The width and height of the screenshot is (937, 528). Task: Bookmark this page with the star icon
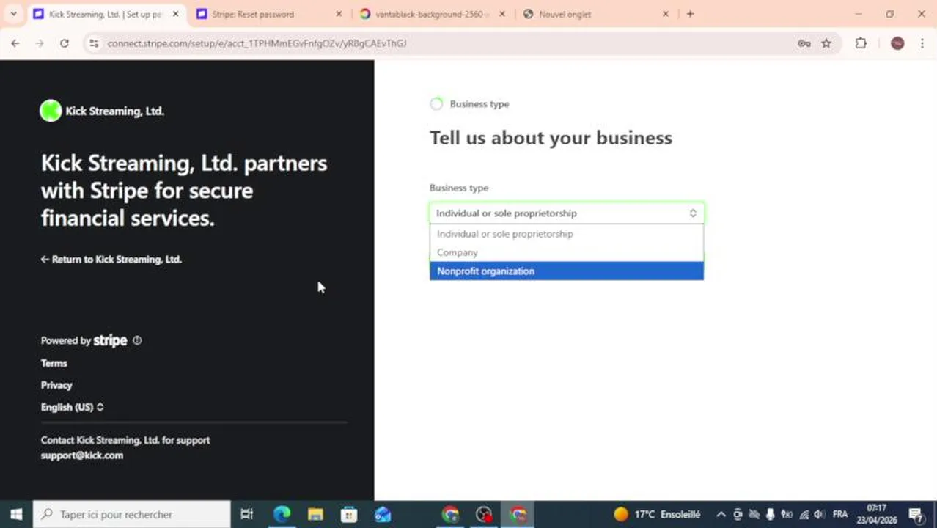(826, 43)
